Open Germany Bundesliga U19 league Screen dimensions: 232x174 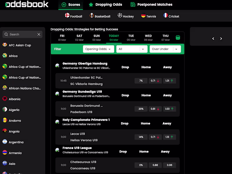(x=82, y=92)
